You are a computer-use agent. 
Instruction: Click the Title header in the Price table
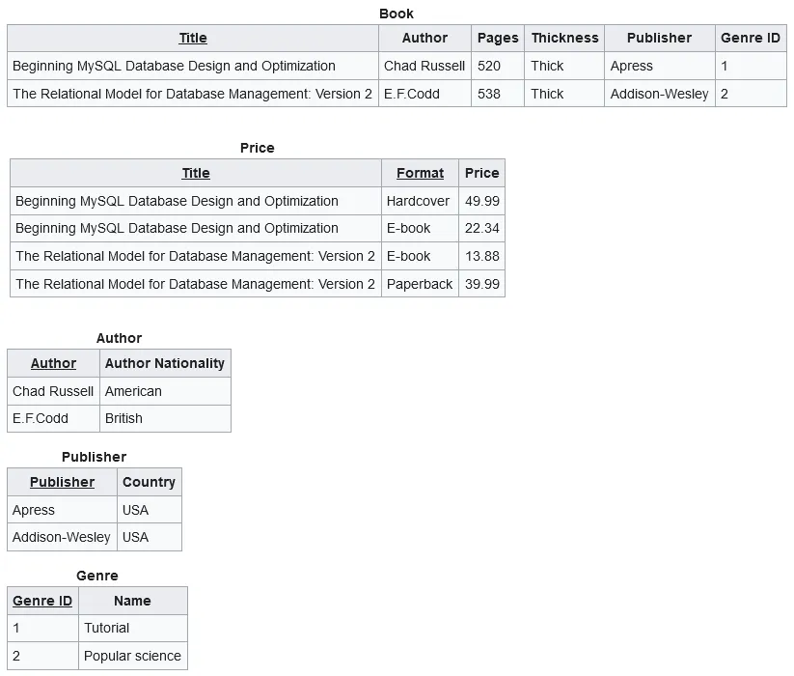coord(195,173)
